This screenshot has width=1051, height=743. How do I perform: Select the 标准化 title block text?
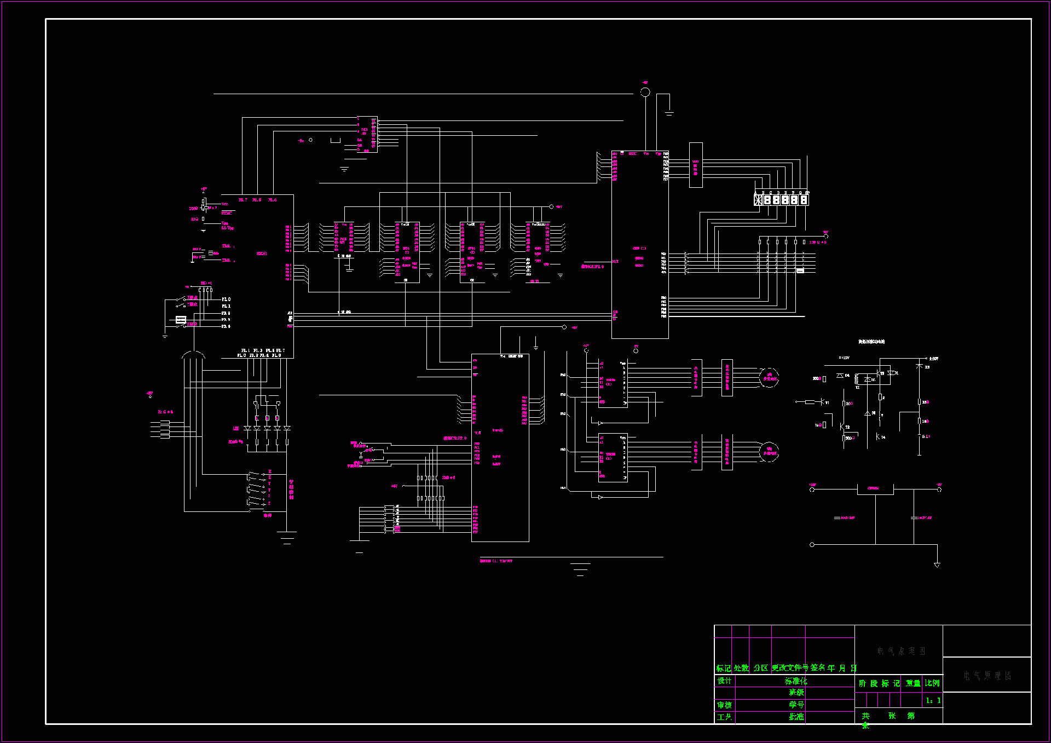(796, 681)
